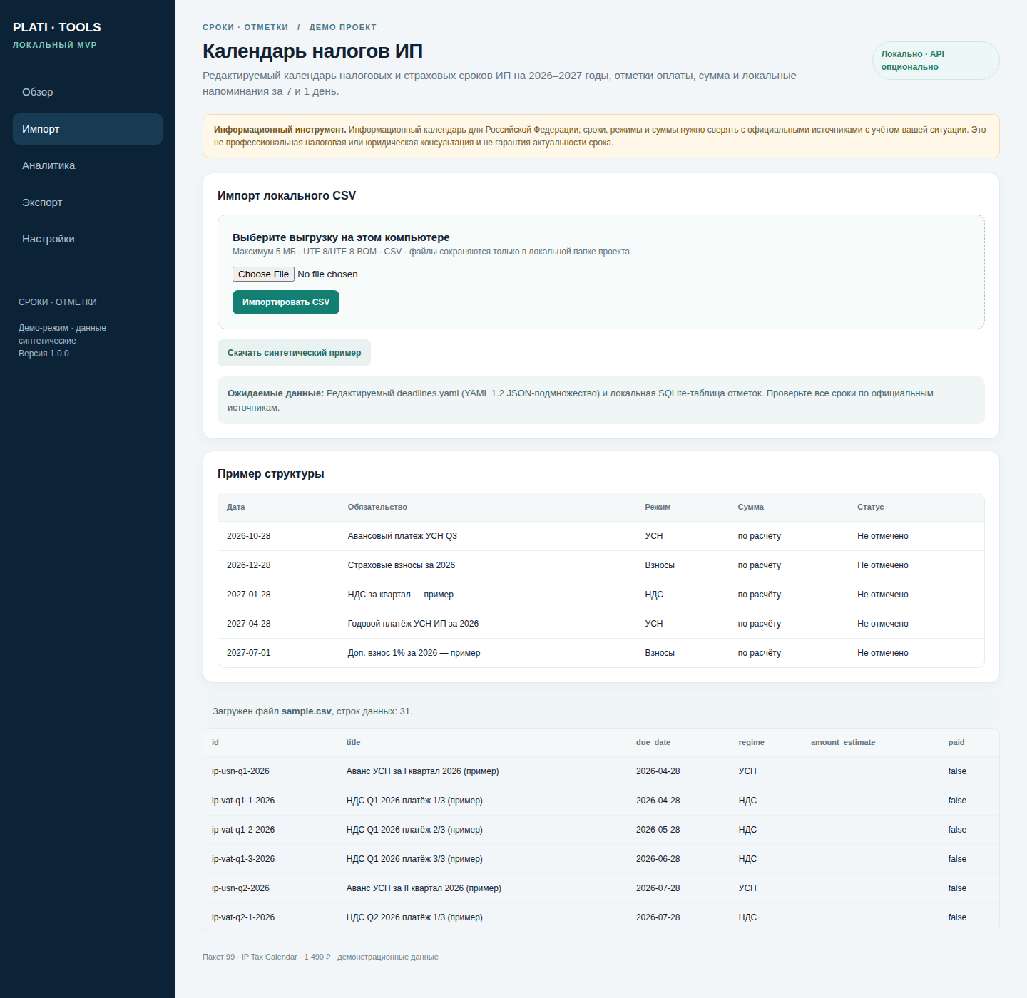Viewport: 1027px width, 998px height.
Task: Click the СРОКИ · ОТМЕТКИ breadcrumb
Action: click(x=245, y=27)
